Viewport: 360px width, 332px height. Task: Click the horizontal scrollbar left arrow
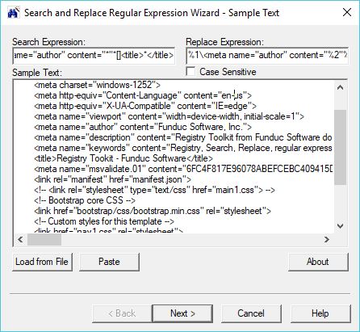[20, 239]
